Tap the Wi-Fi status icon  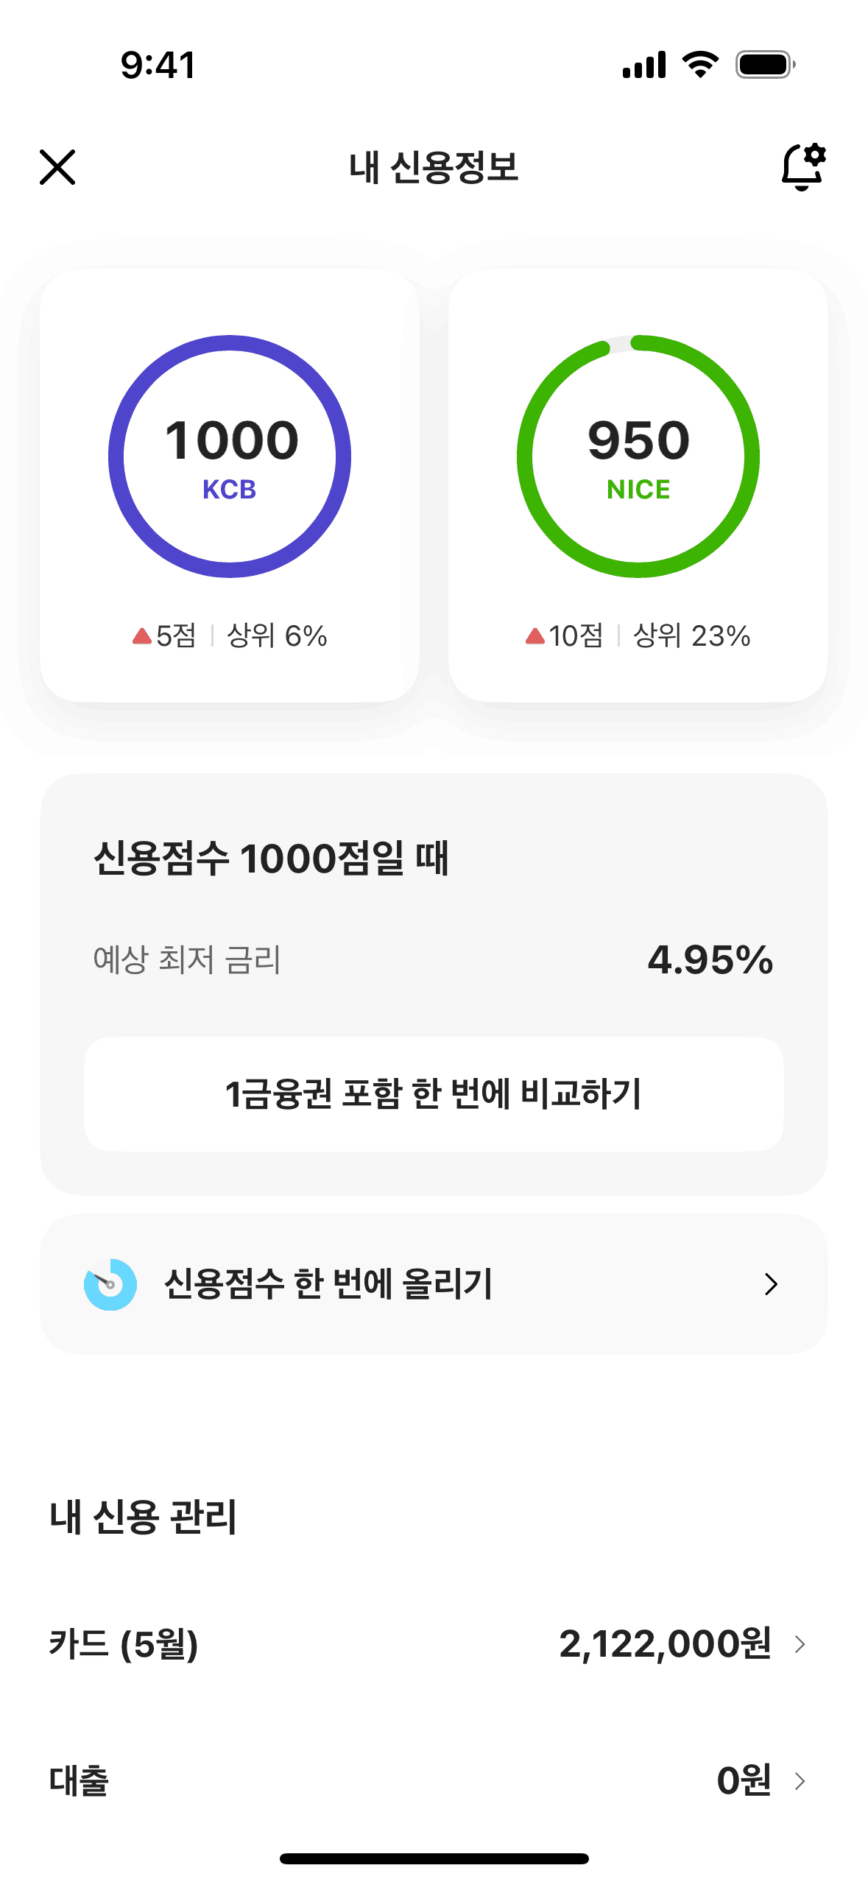(700, 65)
